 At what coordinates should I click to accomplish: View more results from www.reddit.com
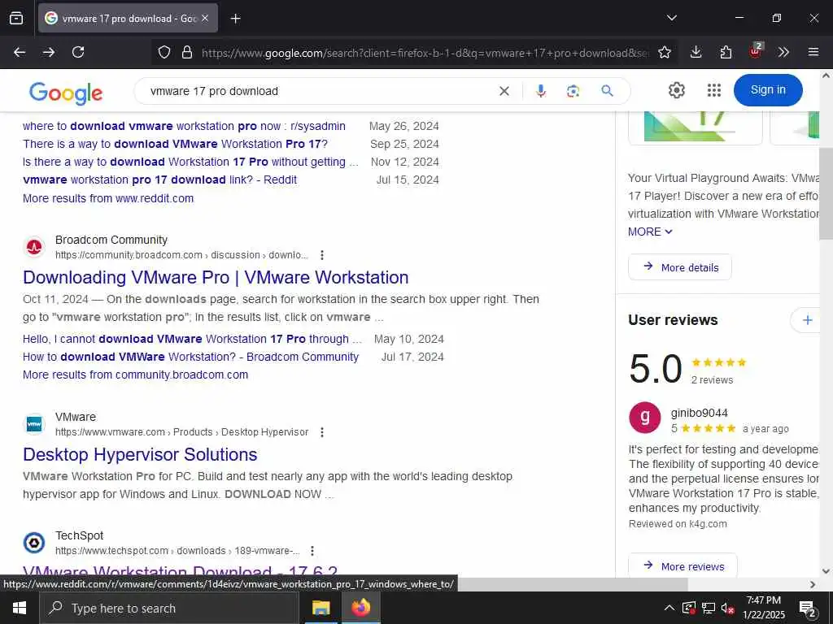(108, 198)
